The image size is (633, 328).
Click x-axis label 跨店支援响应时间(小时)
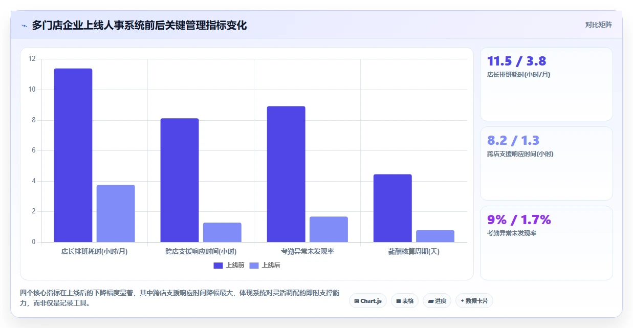[201, 251]
